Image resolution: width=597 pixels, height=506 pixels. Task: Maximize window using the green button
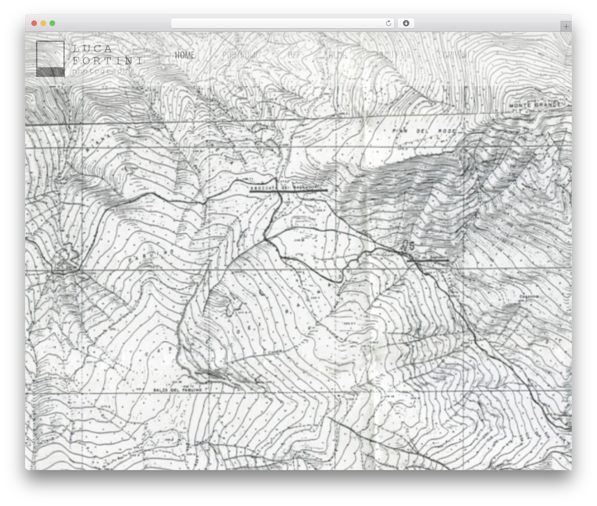[52, 23]
